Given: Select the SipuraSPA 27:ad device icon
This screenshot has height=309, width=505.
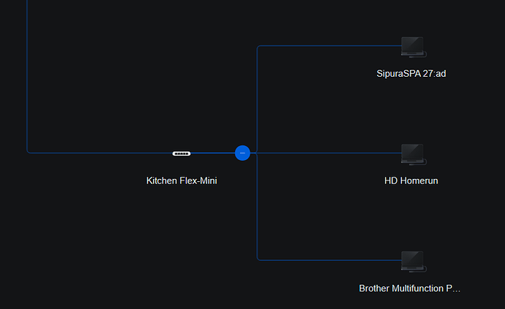Looking at the screenshot, I should tap(413, 47).
